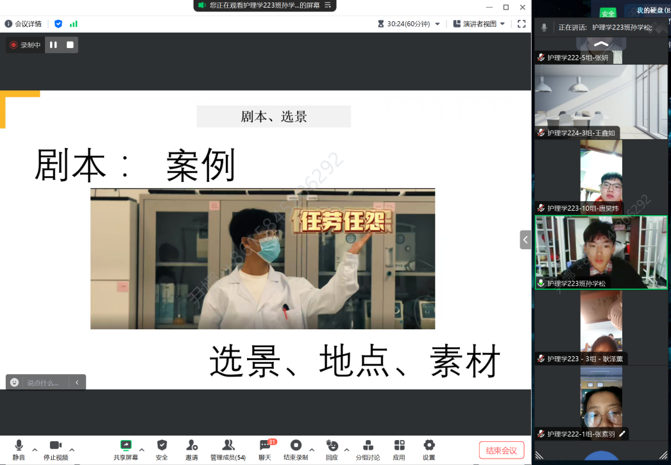The width and height of the screenshot is (671, 465).
Task: Click the 说点什么 chat input box
Action: tap(45, 382)
